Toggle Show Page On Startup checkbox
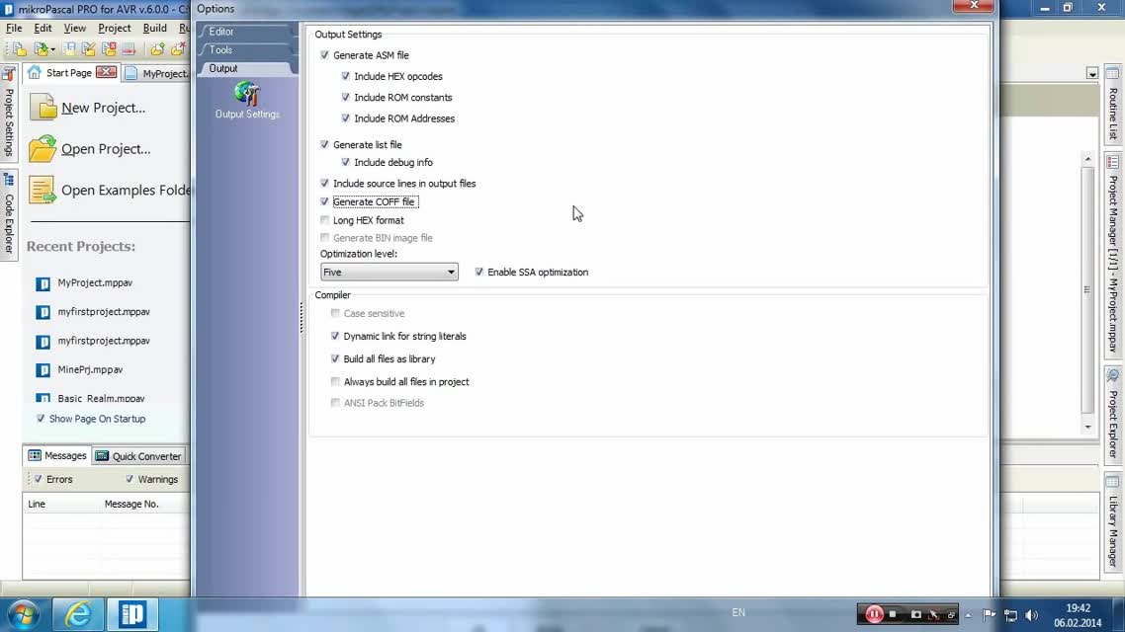 click(x=41, y=419)
